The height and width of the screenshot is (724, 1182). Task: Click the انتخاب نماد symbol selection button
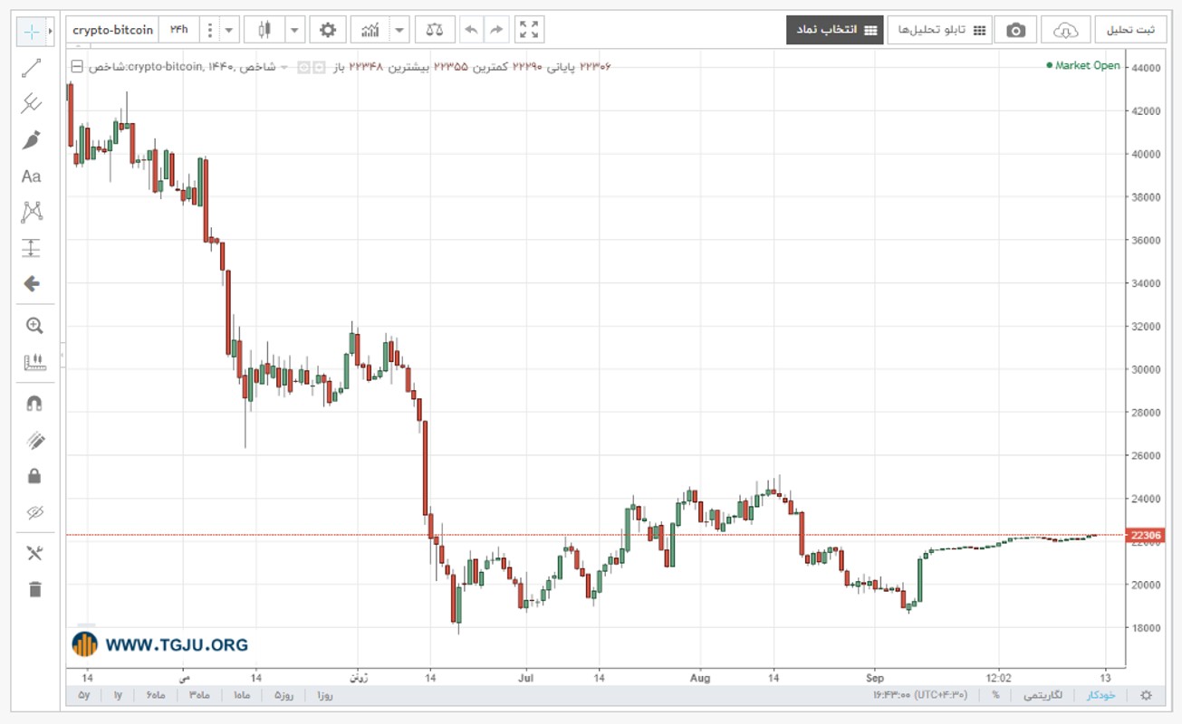833,30
